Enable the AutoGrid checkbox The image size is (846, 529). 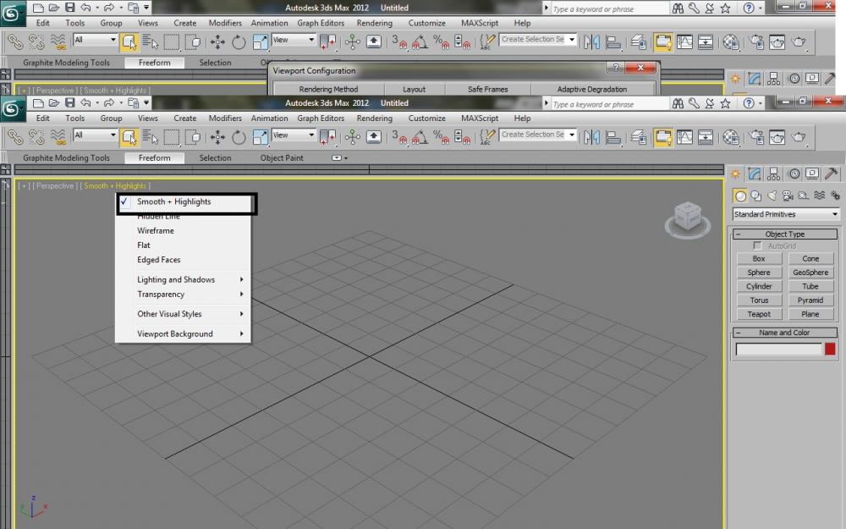pyautogui.click(x=758, y=245)
